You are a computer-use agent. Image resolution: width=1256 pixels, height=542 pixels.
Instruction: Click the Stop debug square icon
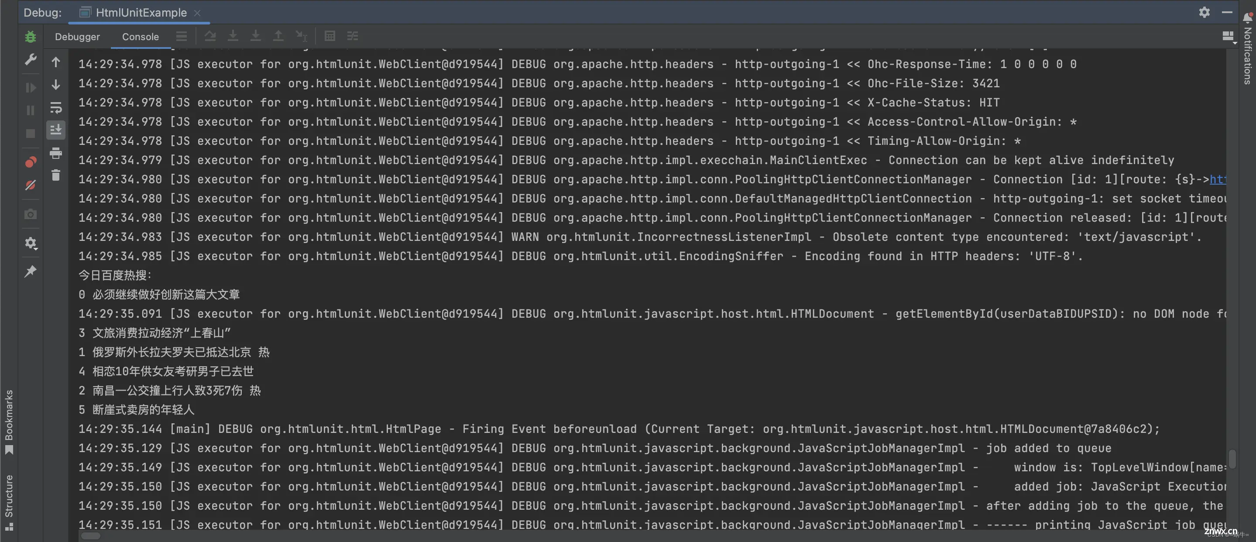tap(30, 134)
